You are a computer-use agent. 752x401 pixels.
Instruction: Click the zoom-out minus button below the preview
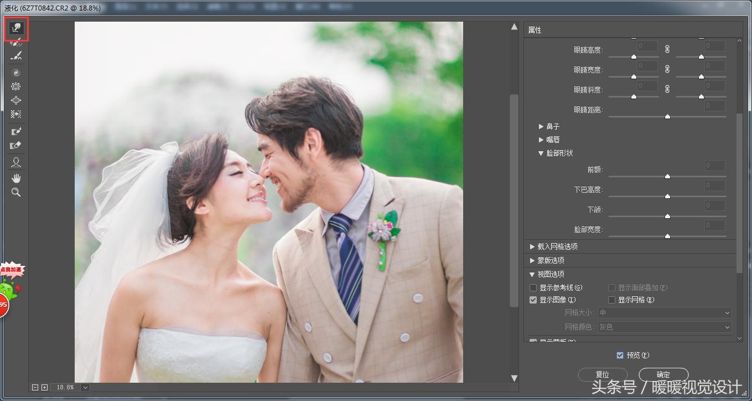coord(35,388)
